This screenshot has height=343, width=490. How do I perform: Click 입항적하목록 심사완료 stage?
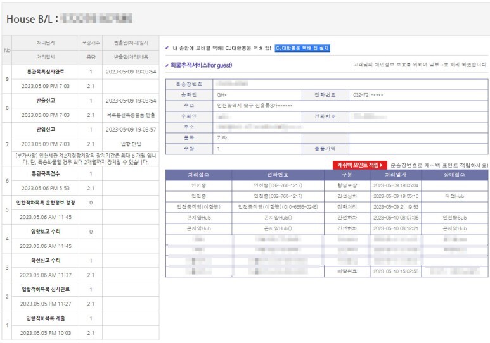coord(46,289)
